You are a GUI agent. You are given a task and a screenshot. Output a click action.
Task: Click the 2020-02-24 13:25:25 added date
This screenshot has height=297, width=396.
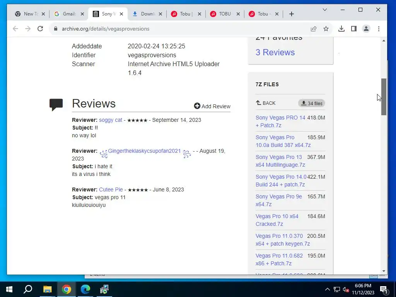coord(156,46)
